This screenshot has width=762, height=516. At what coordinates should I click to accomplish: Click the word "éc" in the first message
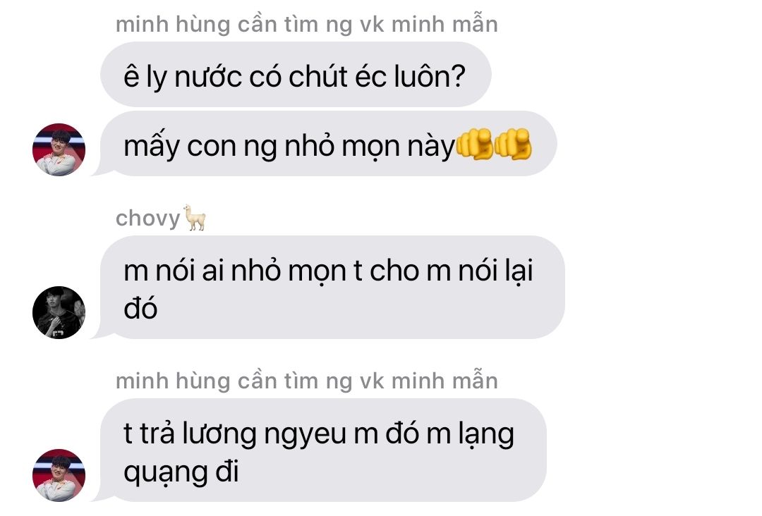click(x=370, y=77)
